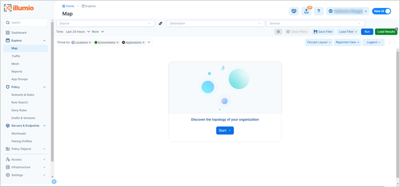Click the Illumio logo
The image size is (400, 187).
point(19,7)
